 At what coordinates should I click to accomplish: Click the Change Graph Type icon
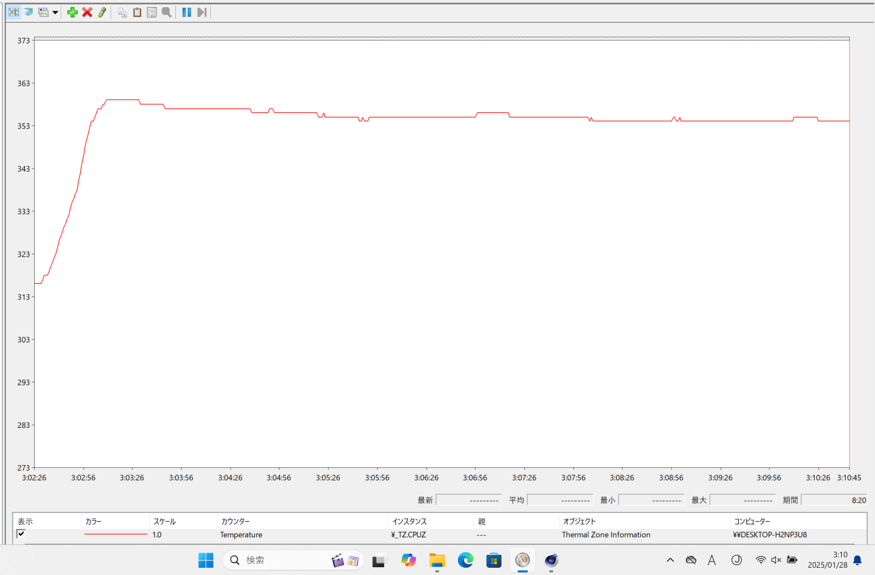44,12
